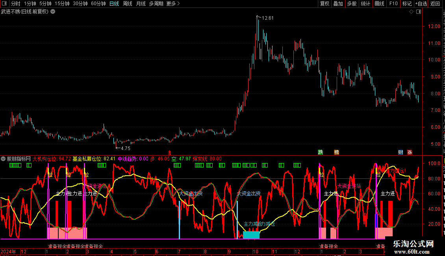Viewport: 445px width, 256px height.
Task: Open the 画线 drawing tools
Action: [x=379, y=4]
